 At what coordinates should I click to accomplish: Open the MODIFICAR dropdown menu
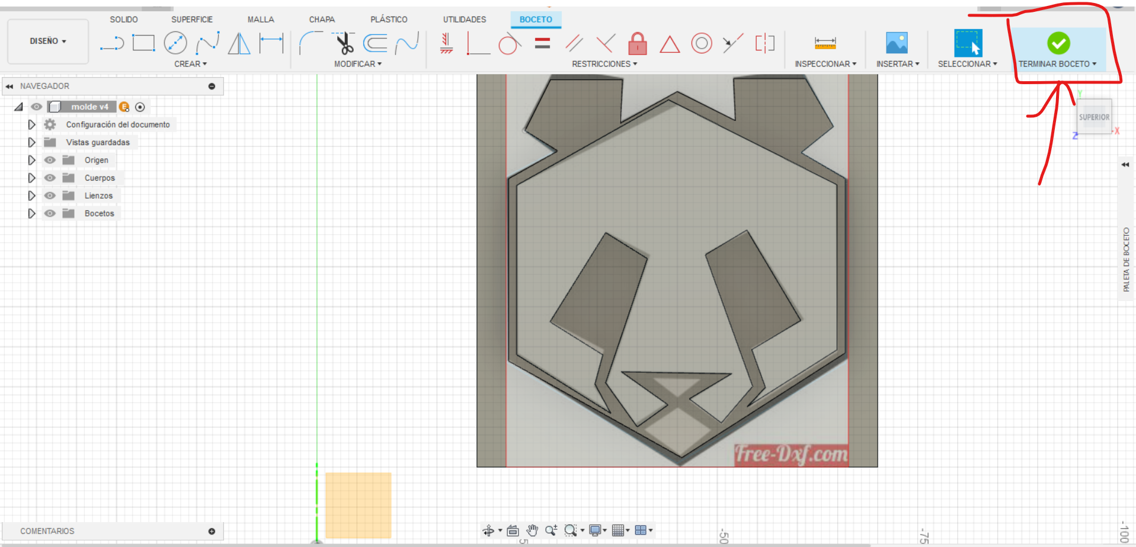coord(358,64)
